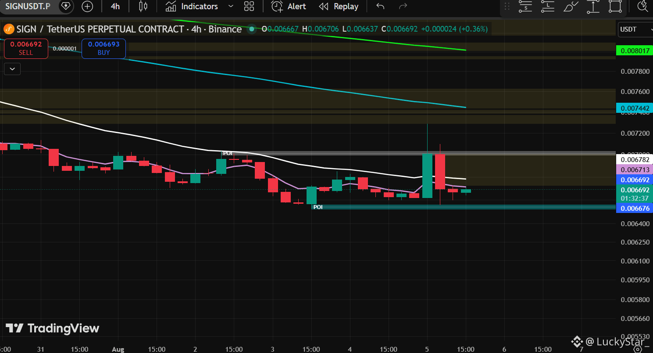
Task: Open the 4h interval selector
Action: point(115,7)
